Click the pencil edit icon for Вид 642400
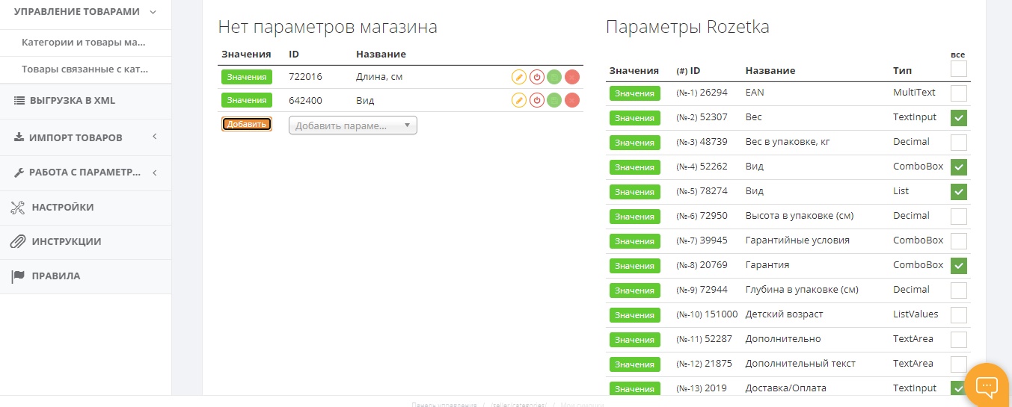Viewport: 1012px width, 407px height. [x=518, y=100]
